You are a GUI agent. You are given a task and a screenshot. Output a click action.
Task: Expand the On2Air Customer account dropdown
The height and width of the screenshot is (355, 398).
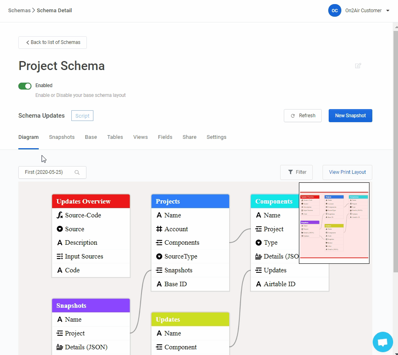[387, 11]
